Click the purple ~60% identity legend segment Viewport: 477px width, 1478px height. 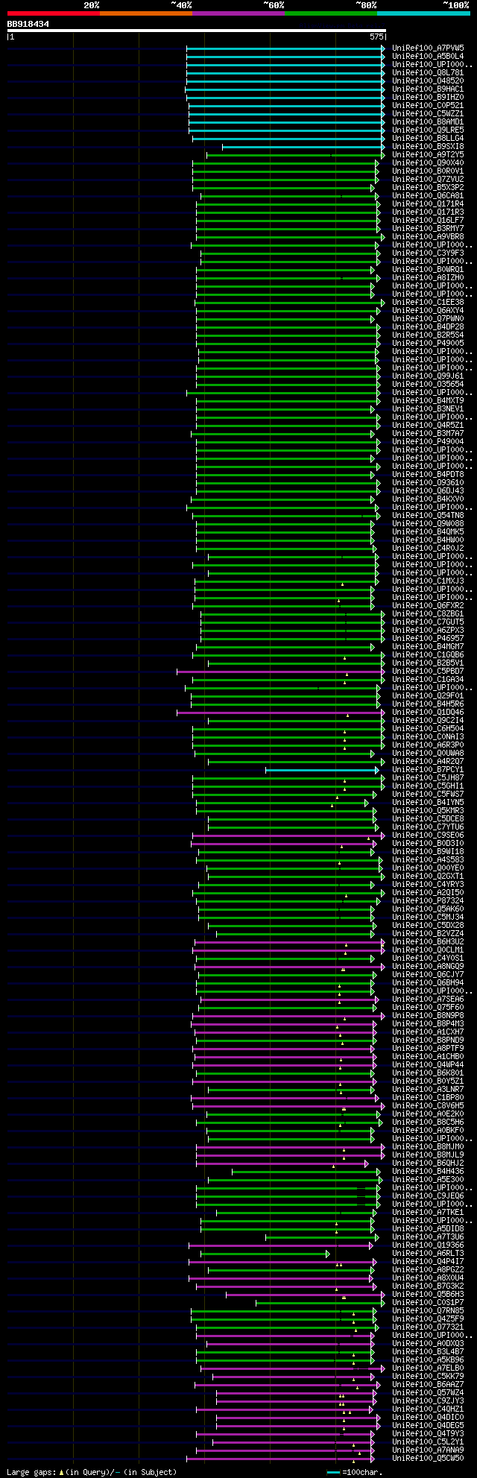click(x=238, y=13)
